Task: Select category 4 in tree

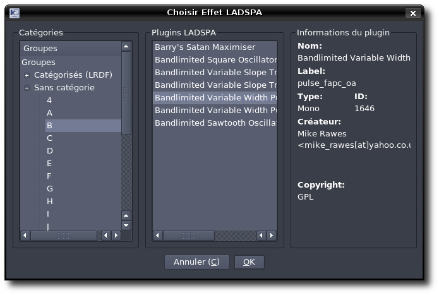Action: pyautogui.click(x=49, y=100)
